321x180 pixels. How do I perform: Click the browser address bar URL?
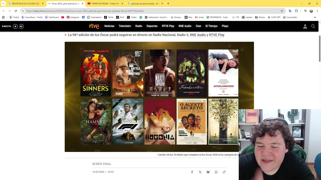[x=85, y=11]
